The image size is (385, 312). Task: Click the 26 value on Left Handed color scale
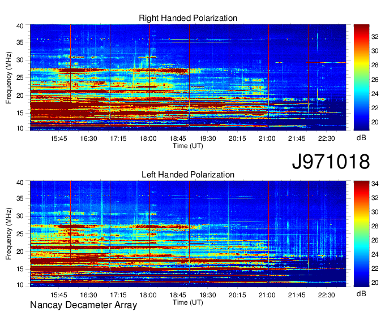coord(375,240)
